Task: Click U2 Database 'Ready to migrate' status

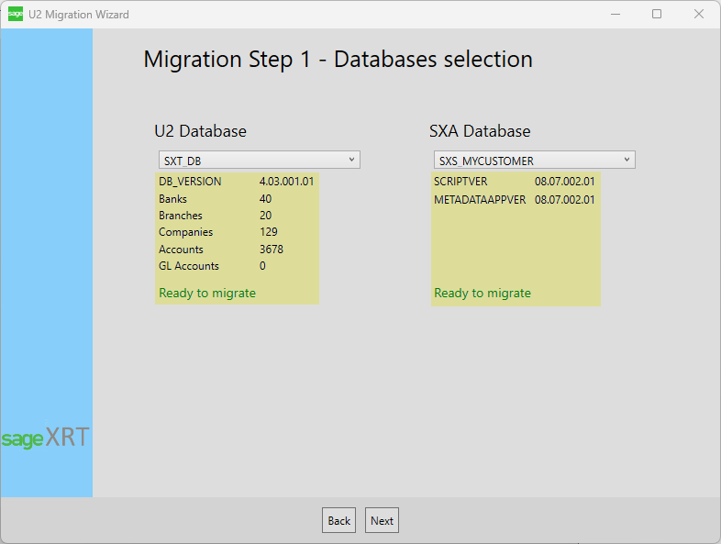Action: [x=207, y=293]
